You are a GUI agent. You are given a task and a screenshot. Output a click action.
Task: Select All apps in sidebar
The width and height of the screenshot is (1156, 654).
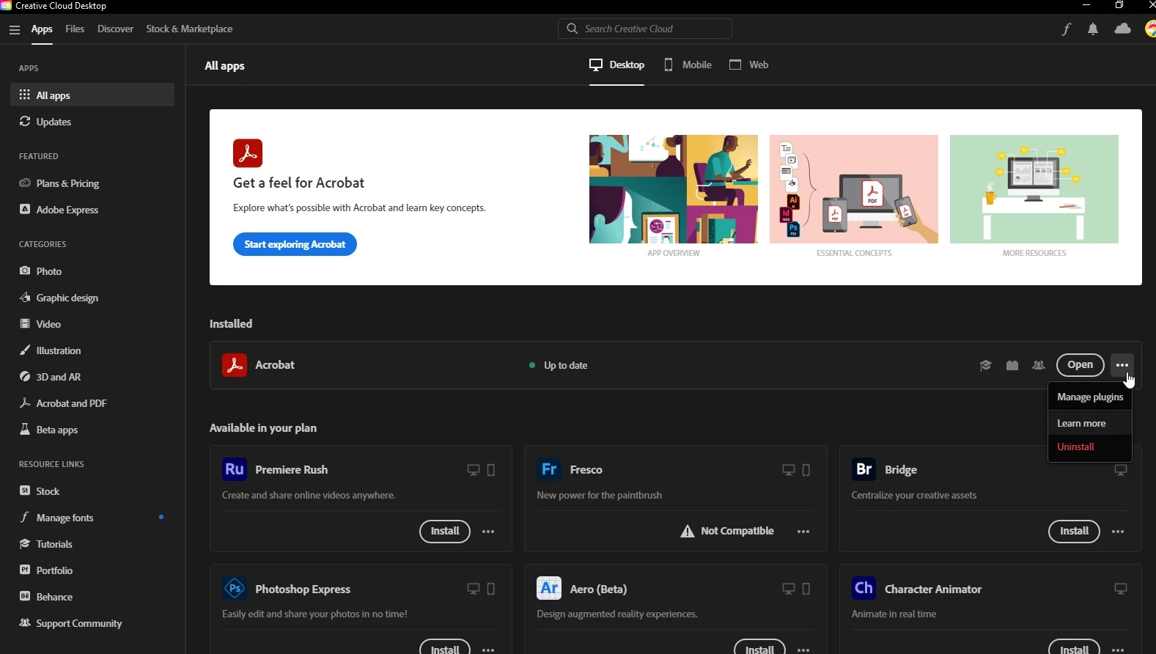point(92,95)
